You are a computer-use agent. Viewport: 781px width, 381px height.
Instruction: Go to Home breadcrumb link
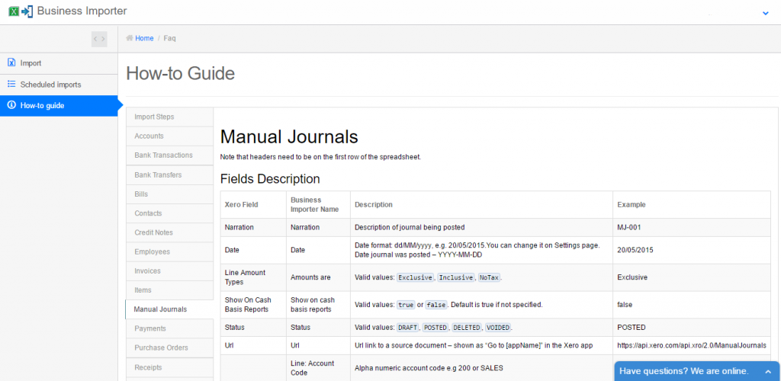click(x=144, y=38)
